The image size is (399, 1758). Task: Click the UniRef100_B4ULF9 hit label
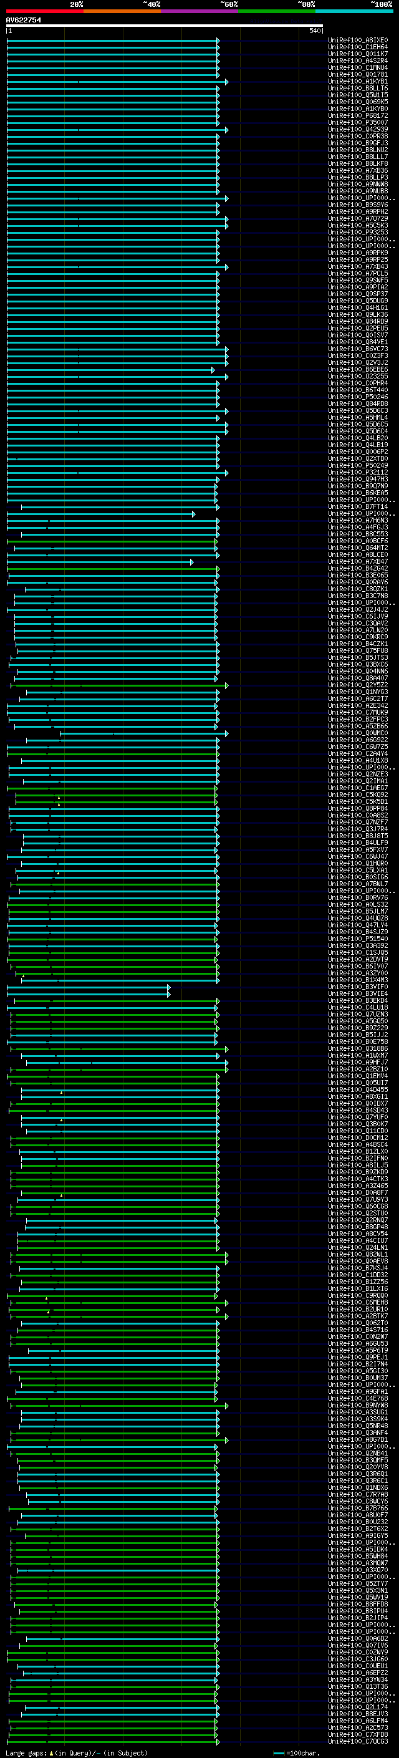coord(358,842)
